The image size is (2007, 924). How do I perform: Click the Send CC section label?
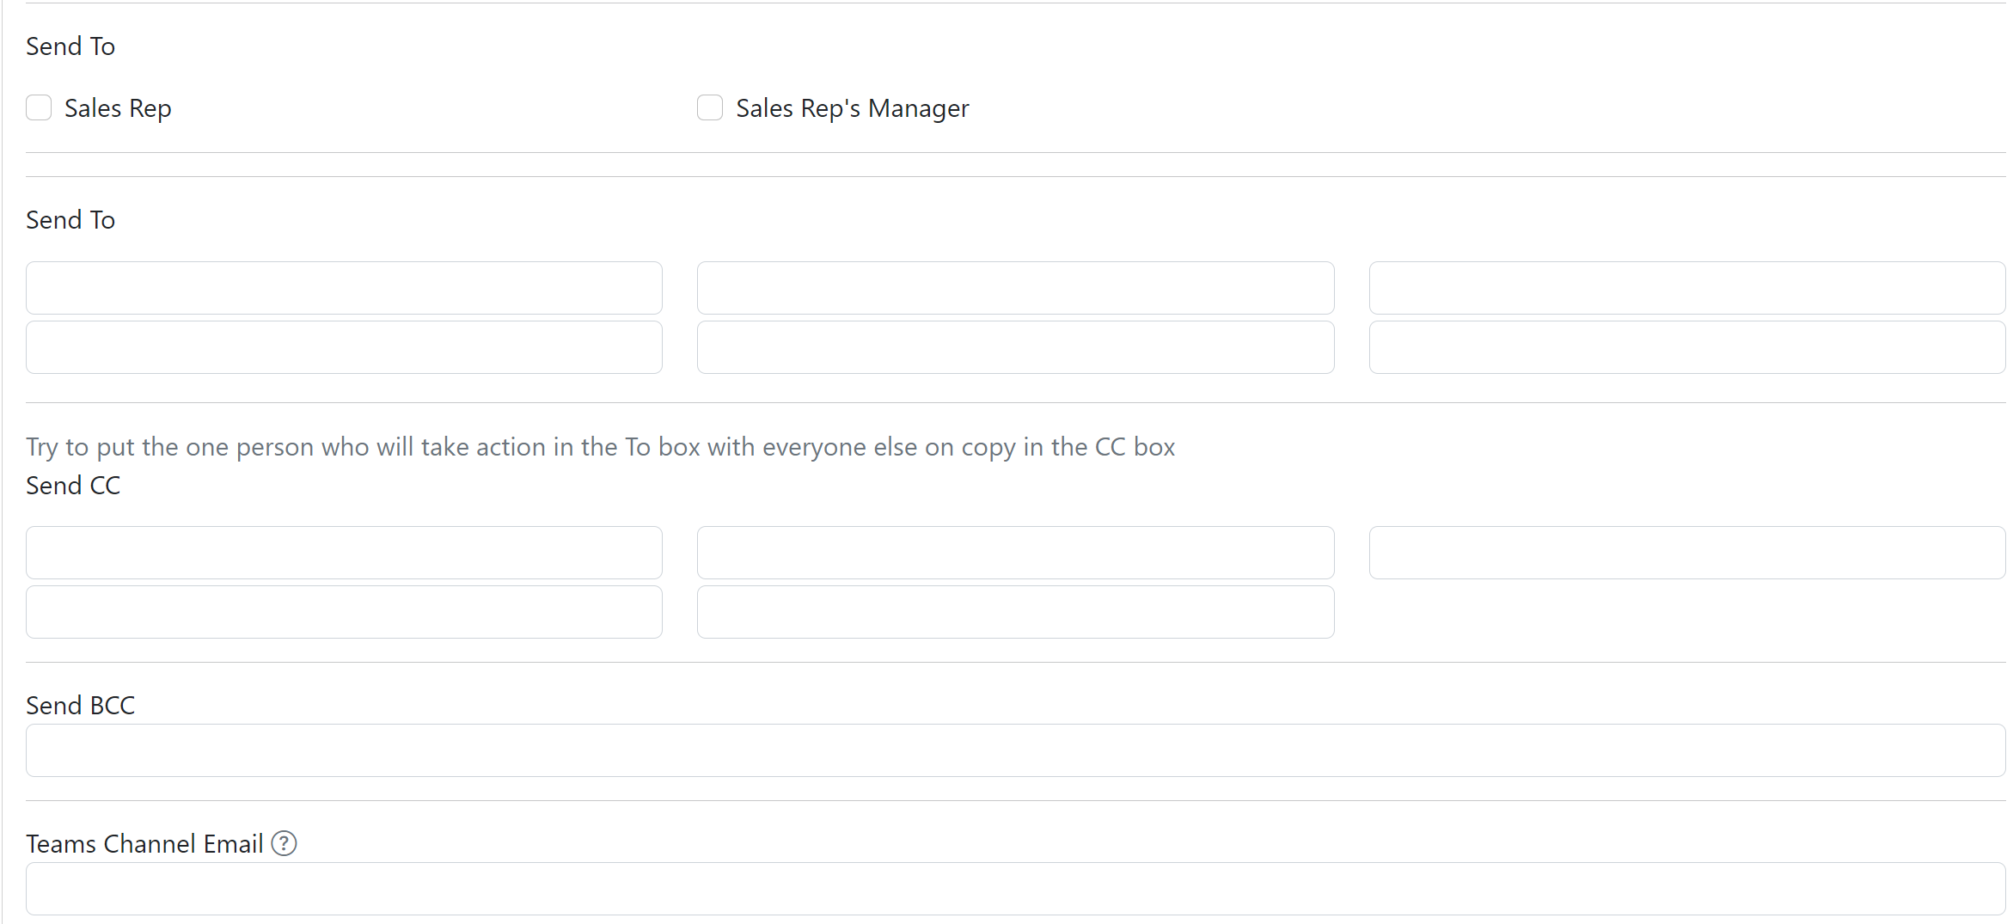[73, 486]
